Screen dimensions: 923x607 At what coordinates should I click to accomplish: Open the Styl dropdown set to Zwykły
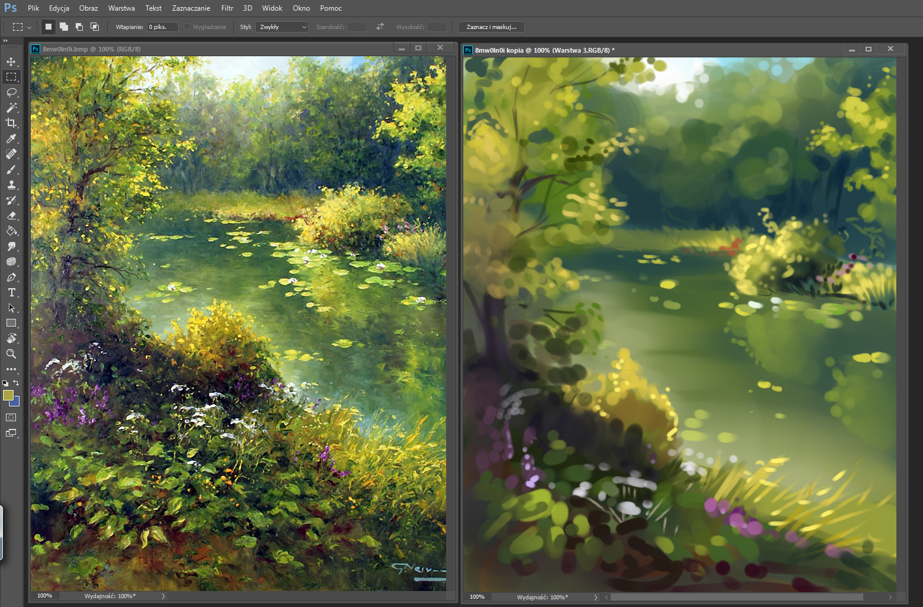point(282,27)
